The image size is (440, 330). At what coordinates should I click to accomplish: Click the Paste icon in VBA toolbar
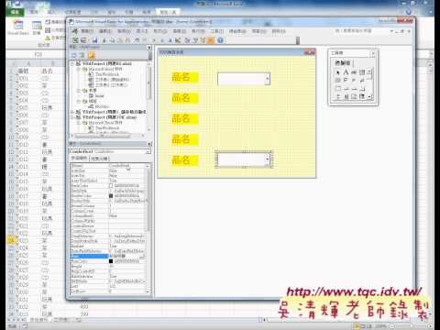[120, 40]
